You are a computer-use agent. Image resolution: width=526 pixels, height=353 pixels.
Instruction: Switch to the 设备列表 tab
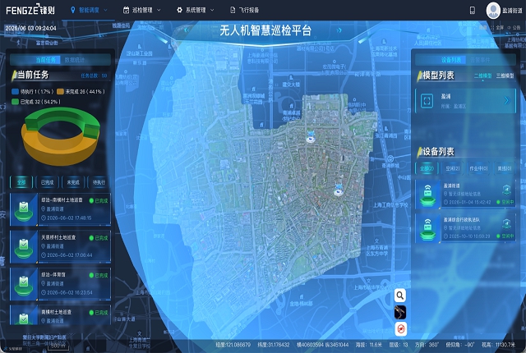coord(451,60)
